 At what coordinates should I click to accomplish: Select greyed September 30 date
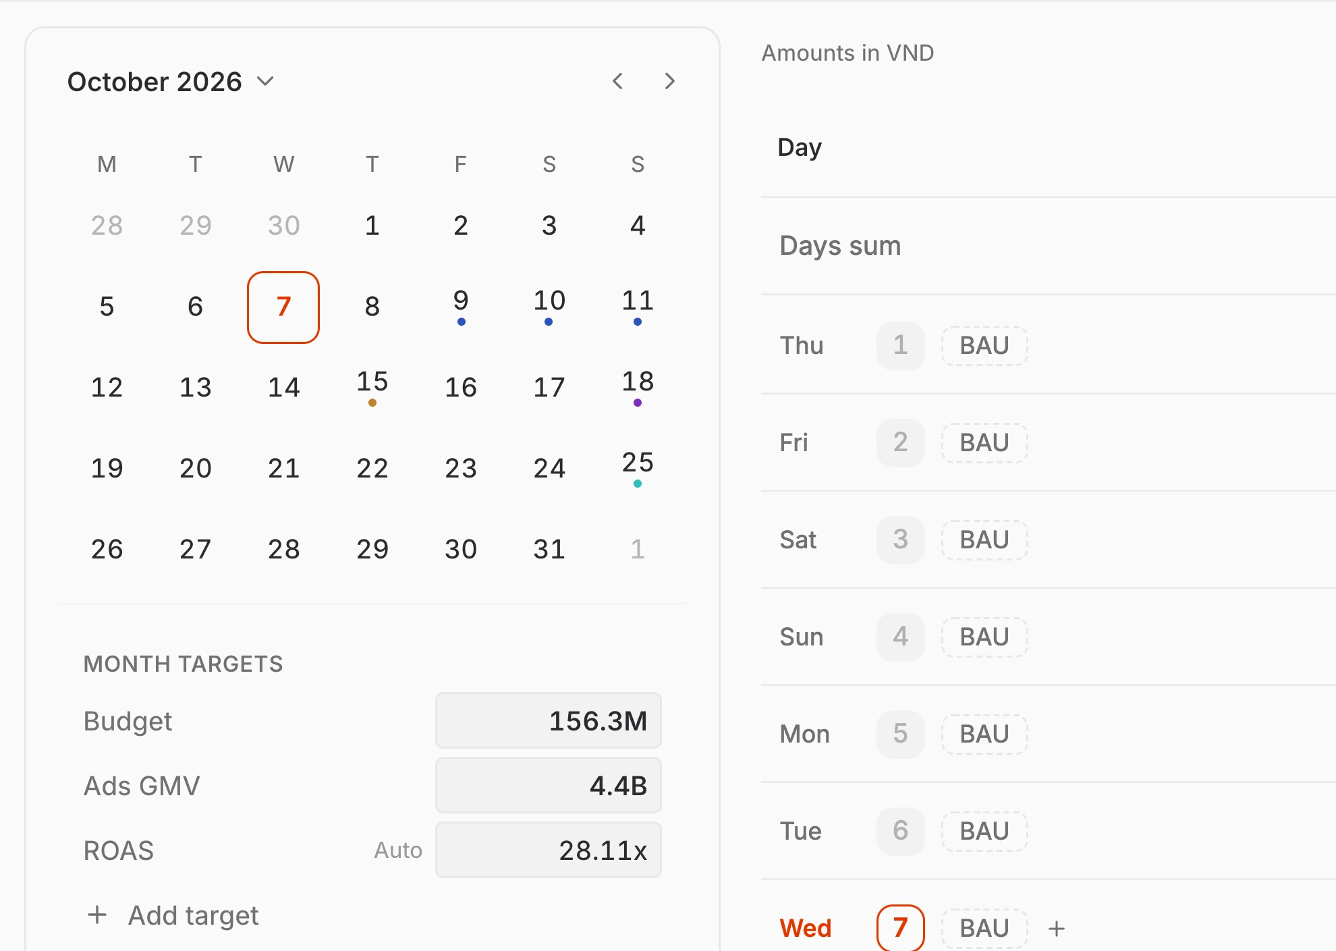click(283, 225)
